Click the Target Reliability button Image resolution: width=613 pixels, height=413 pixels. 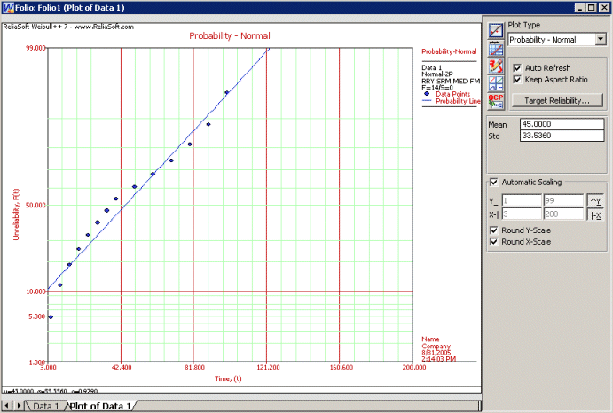coord(556,100)
